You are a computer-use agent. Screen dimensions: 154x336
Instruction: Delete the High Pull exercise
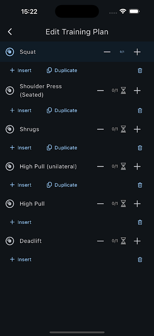click(x=140, y=222)
